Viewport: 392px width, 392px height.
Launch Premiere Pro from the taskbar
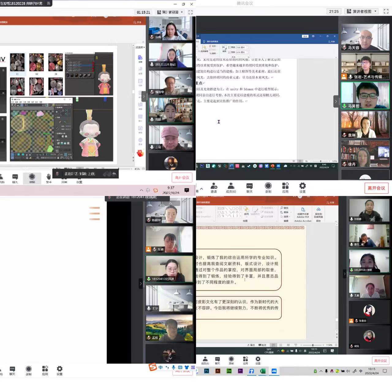(x=240, y=371)
